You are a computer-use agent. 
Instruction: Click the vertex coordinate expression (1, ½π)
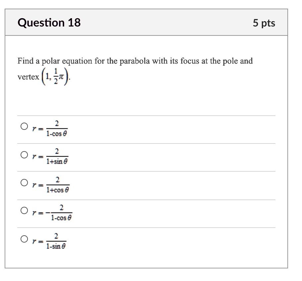[55, 77]
